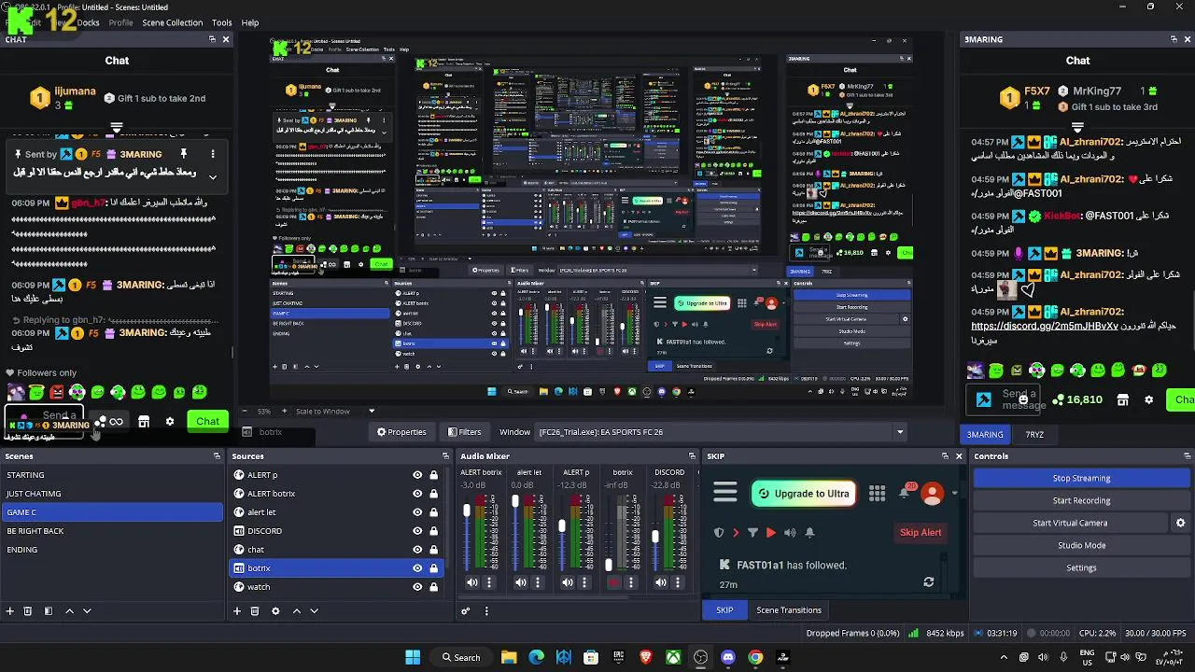Mute the ALERT botrix audio channel
Screen dimensions: 1195x672
pos(472,582)
